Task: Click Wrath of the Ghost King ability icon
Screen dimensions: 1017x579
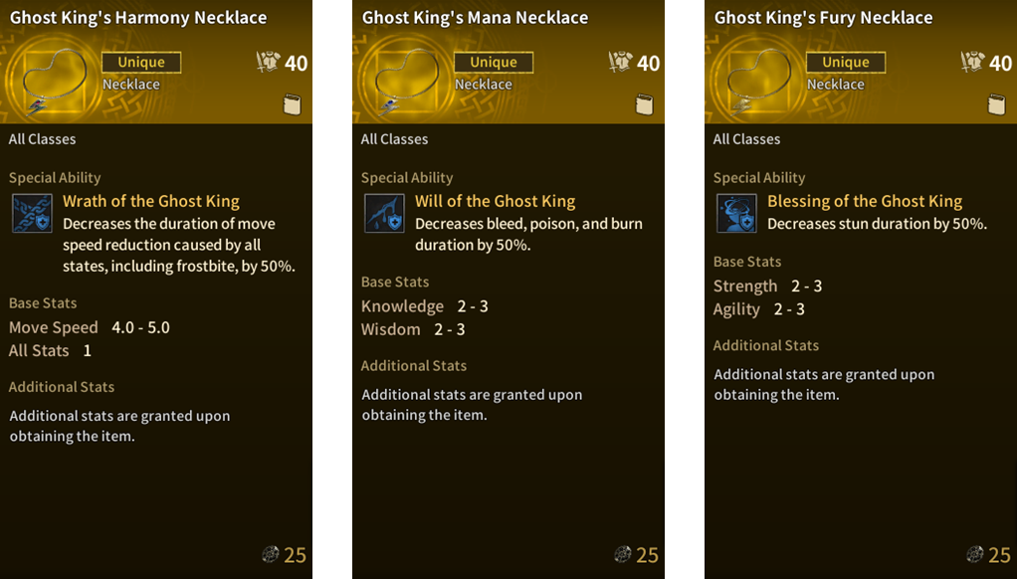Action: (x=32, y=214)
